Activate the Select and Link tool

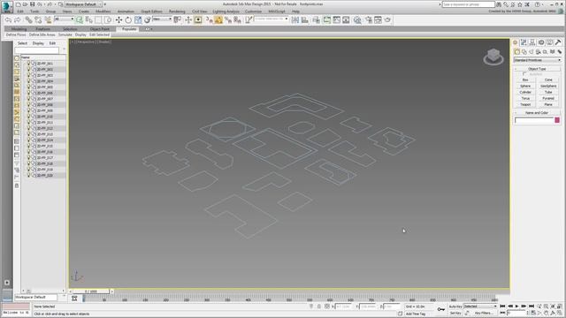[x=28, y=20]
